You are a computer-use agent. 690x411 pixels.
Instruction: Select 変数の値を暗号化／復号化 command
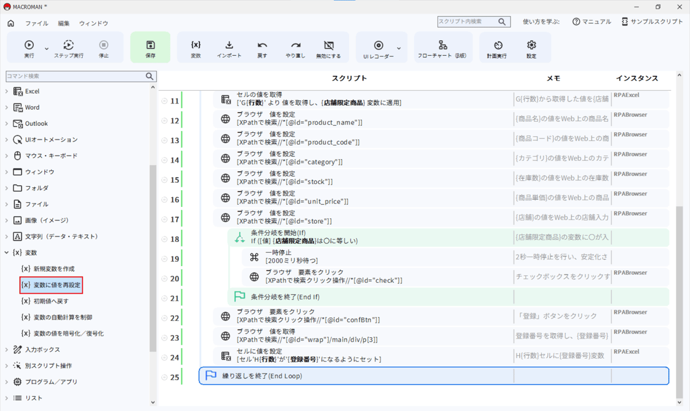pyautogui.click(x=62, y=333)
